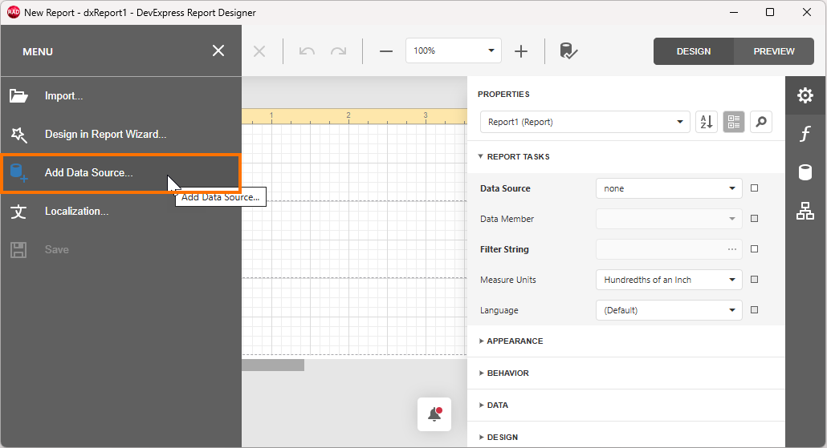The image size is (827, 448).
Task: Open the Language dropdown
Action: coord(669,310)
